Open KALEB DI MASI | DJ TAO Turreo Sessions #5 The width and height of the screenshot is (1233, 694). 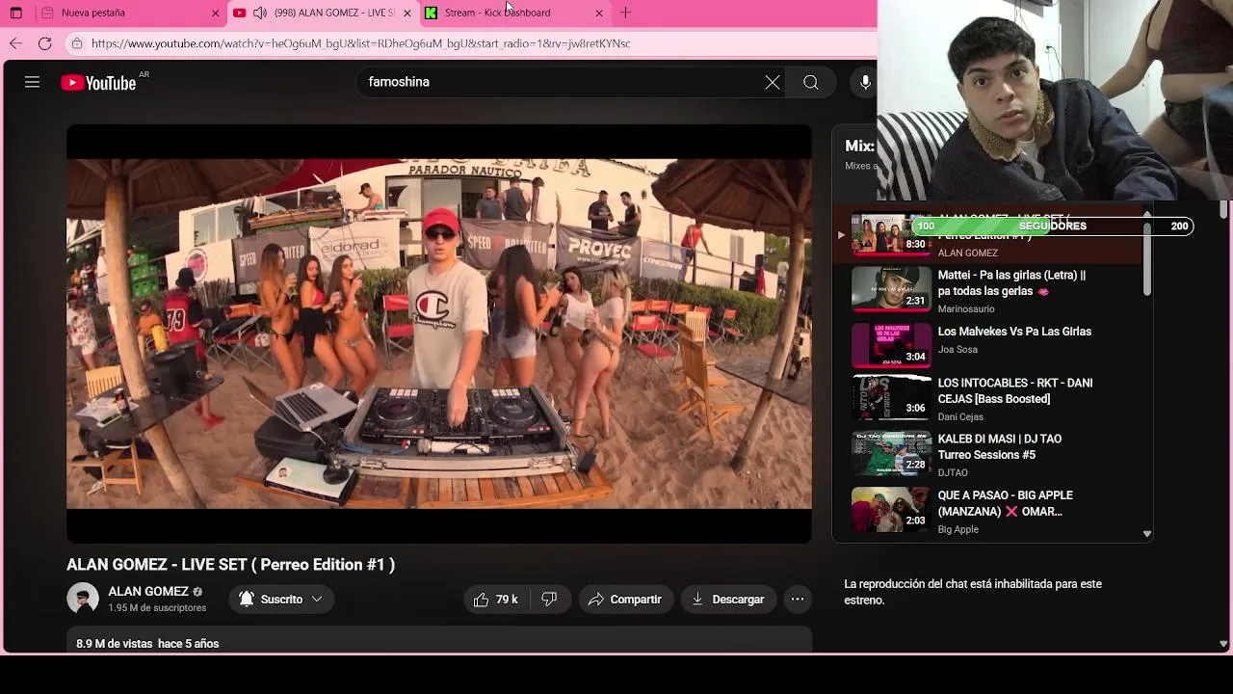pos(1000,446)
